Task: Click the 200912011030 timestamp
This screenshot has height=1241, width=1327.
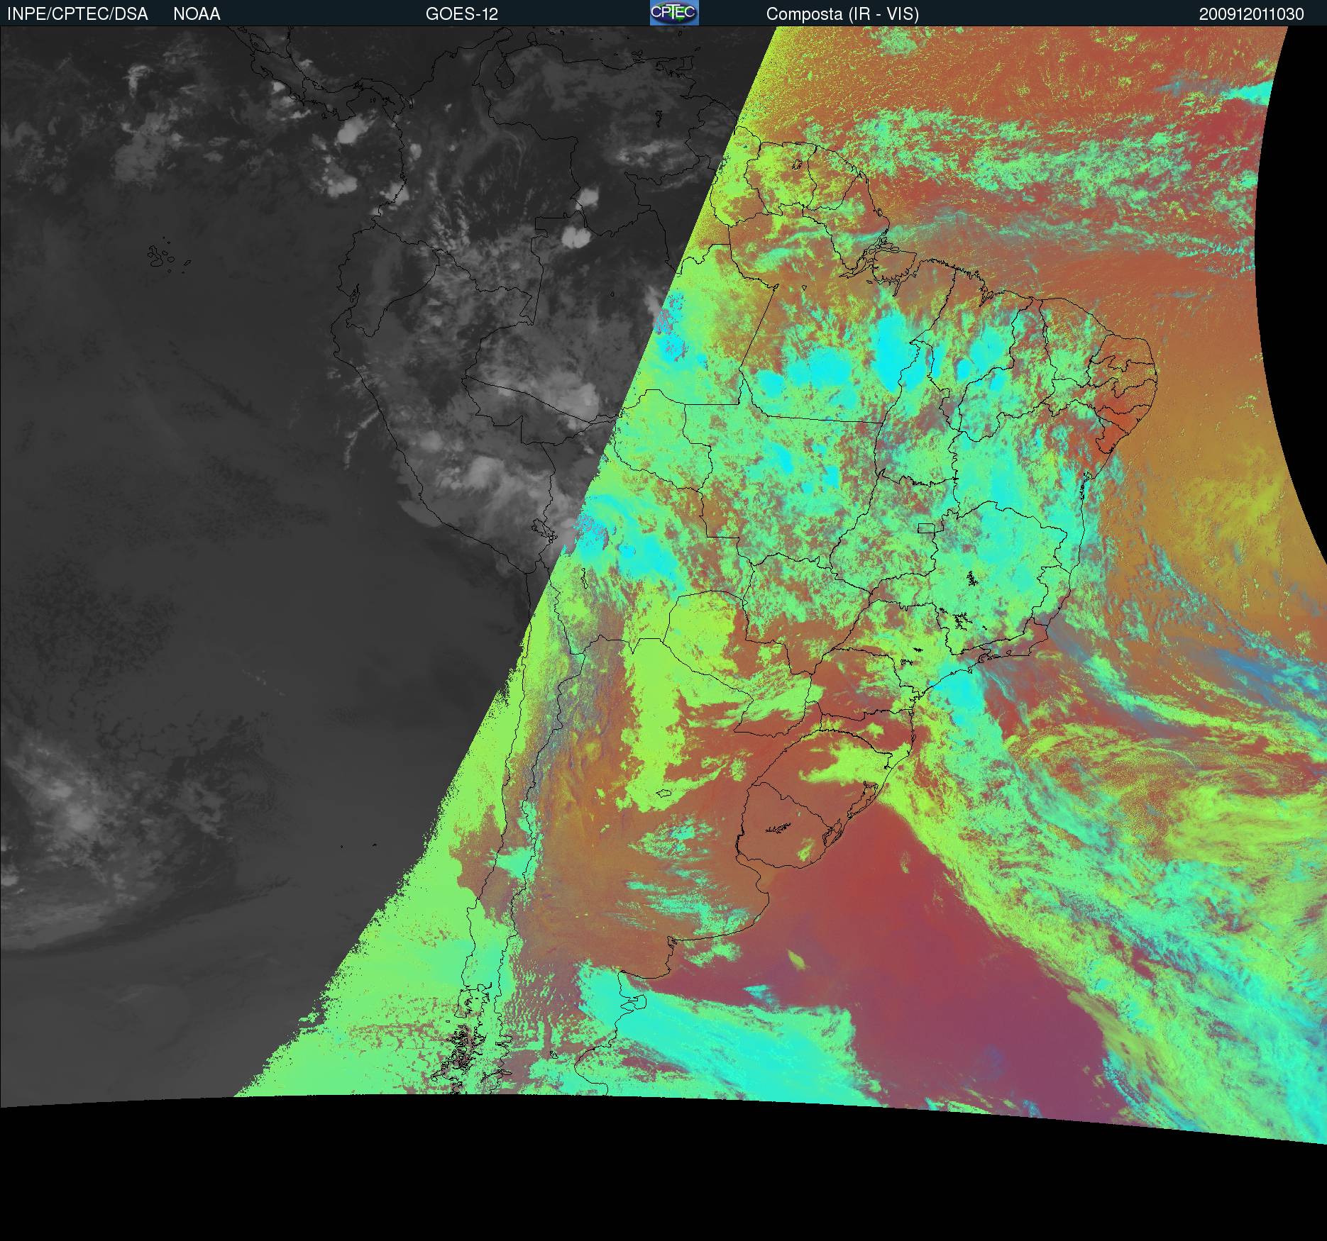Action: point(1252,14)
